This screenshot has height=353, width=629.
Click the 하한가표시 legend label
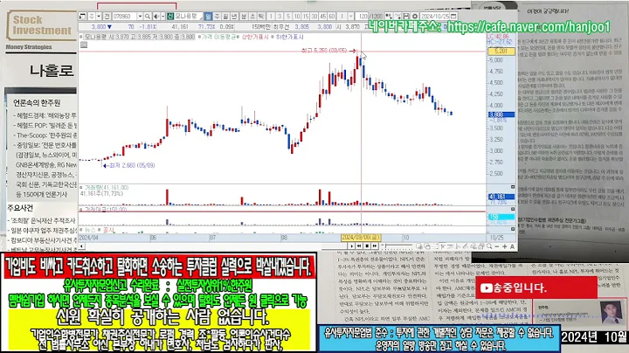[290, 37]
